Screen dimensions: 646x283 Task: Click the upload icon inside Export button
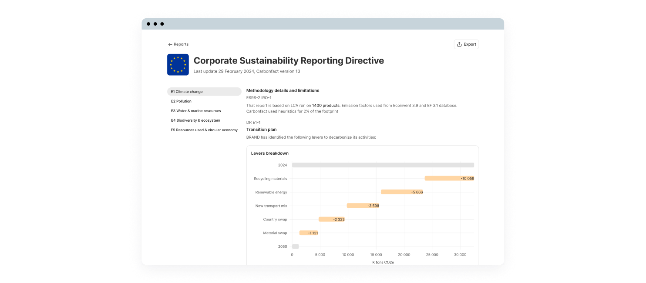[x=459, y=44]
